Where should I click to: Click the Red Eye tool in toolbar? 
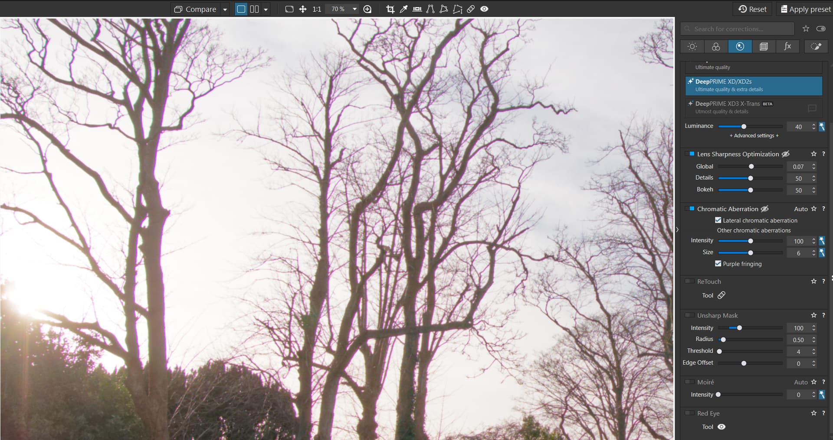[484, 9]
